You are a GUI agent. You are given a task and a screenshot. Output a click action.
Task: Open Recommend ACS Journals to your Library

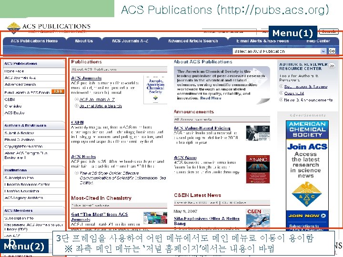click(x=33, y=227)
